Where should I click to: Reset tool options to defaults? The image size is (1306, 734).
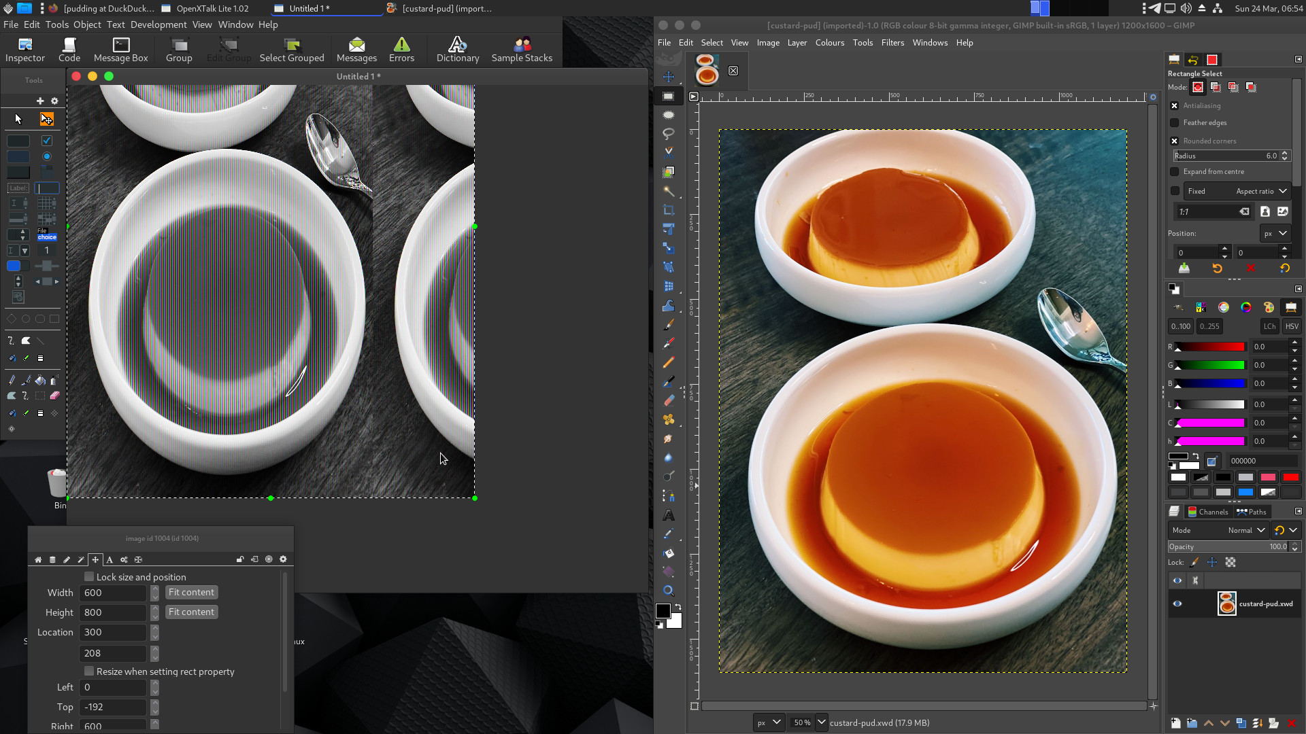coord(1284,268)
